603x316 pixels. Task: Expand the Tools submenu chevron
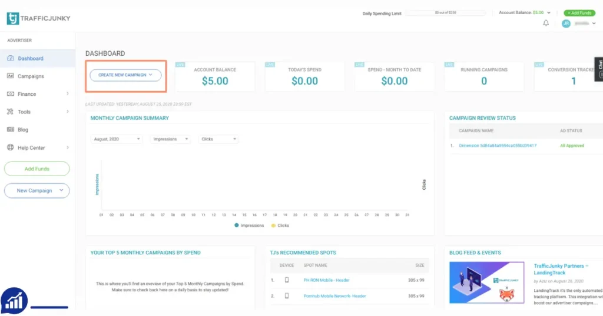[x=68, y=112]
